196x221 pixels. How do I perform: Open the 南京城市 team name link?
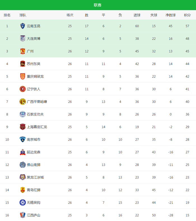[34, 140]
